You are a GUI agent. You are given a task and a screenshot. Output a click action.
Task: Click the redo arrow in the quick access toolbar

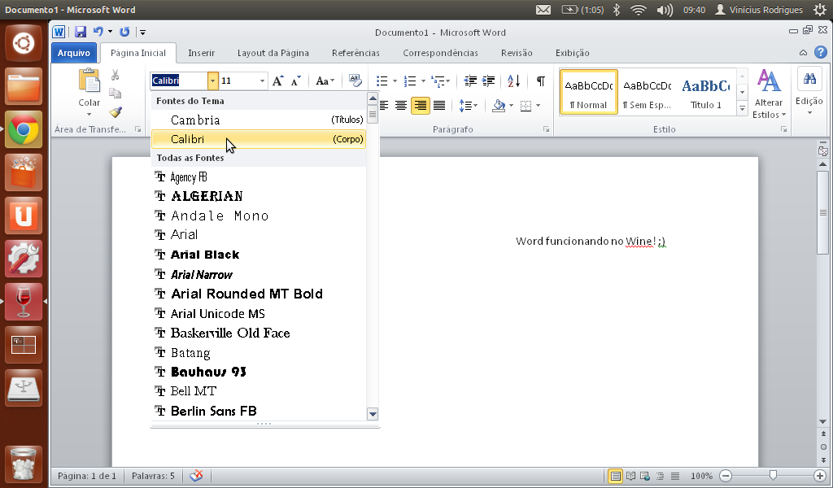click(124, 32)
